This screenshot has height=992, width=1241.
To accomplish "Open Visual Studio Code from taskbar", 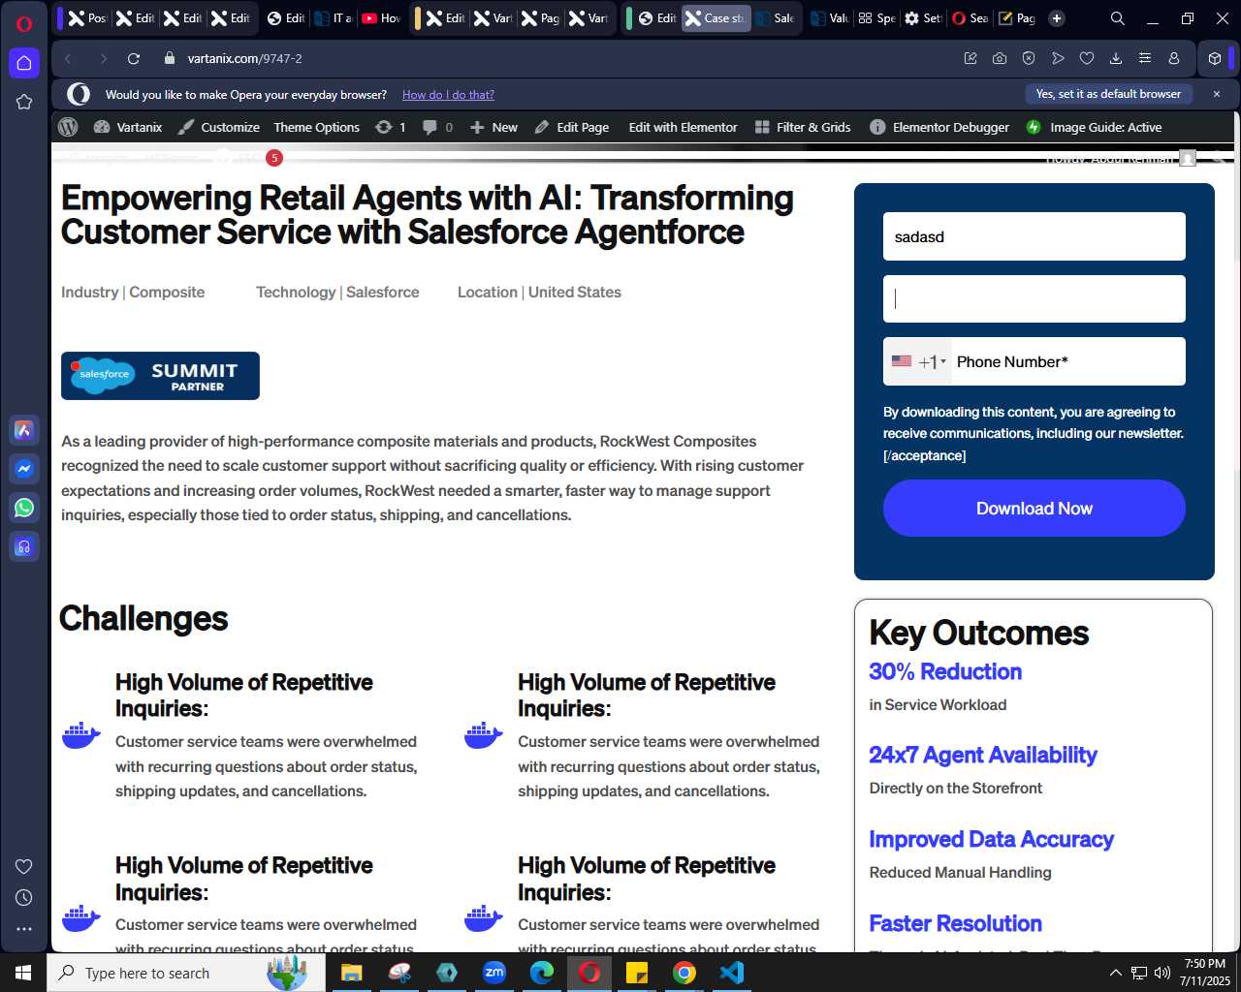I will [732, 973].
